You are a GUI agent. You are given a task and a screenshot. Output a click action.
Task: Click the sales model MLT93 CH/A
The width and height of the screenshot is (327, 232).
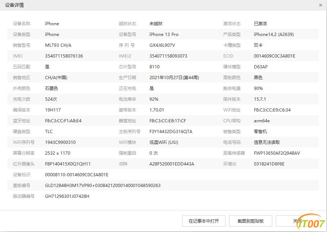point(58,45)
